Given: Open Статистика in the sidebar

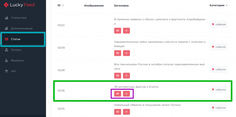Looking at the screenshot, I should pyautogui.click(x=16, y=18).
